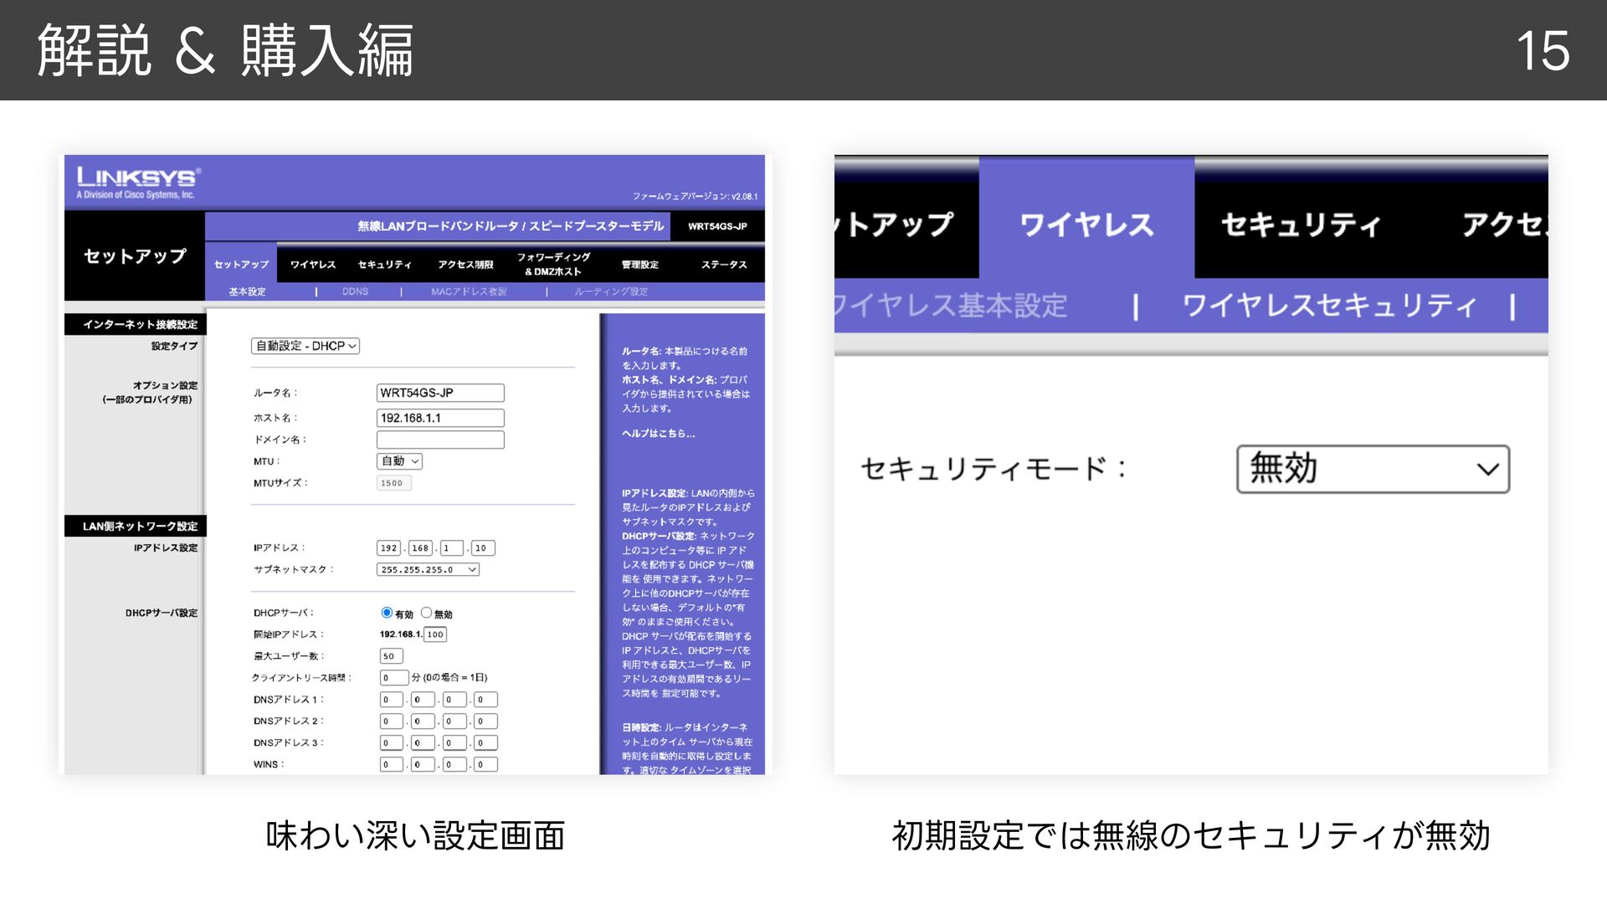
Task: Click the IPアドレス second octet field 168
Action: (420, 548)
